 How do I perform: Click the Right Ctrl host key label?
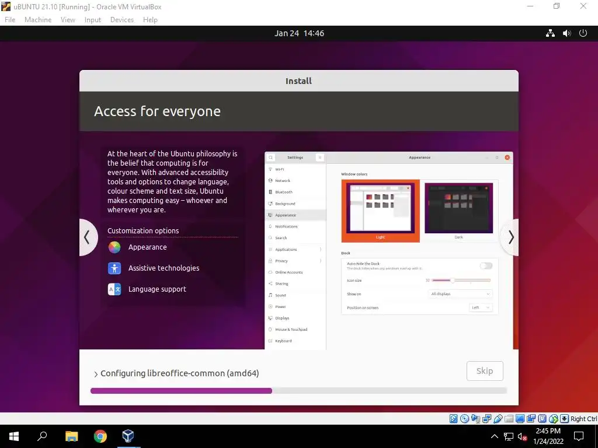click(583, 419)
